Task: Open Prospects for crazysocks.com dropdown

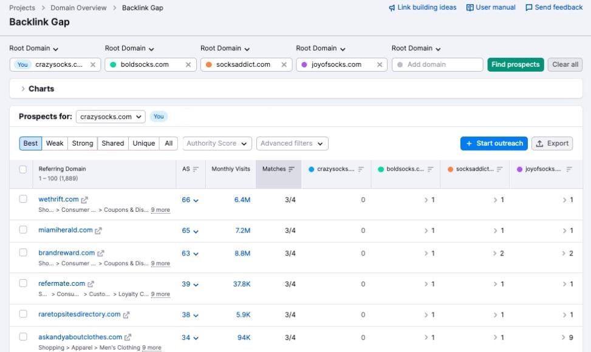Action: [x=111, y=117]
